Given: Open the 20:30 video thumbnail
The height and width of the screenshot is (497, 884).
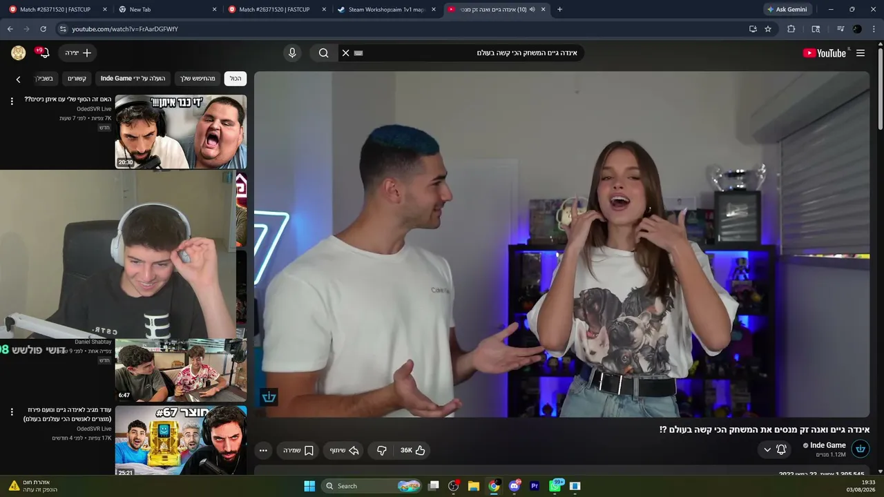Looking at the screenshot, I should click(x=181, y=132).
